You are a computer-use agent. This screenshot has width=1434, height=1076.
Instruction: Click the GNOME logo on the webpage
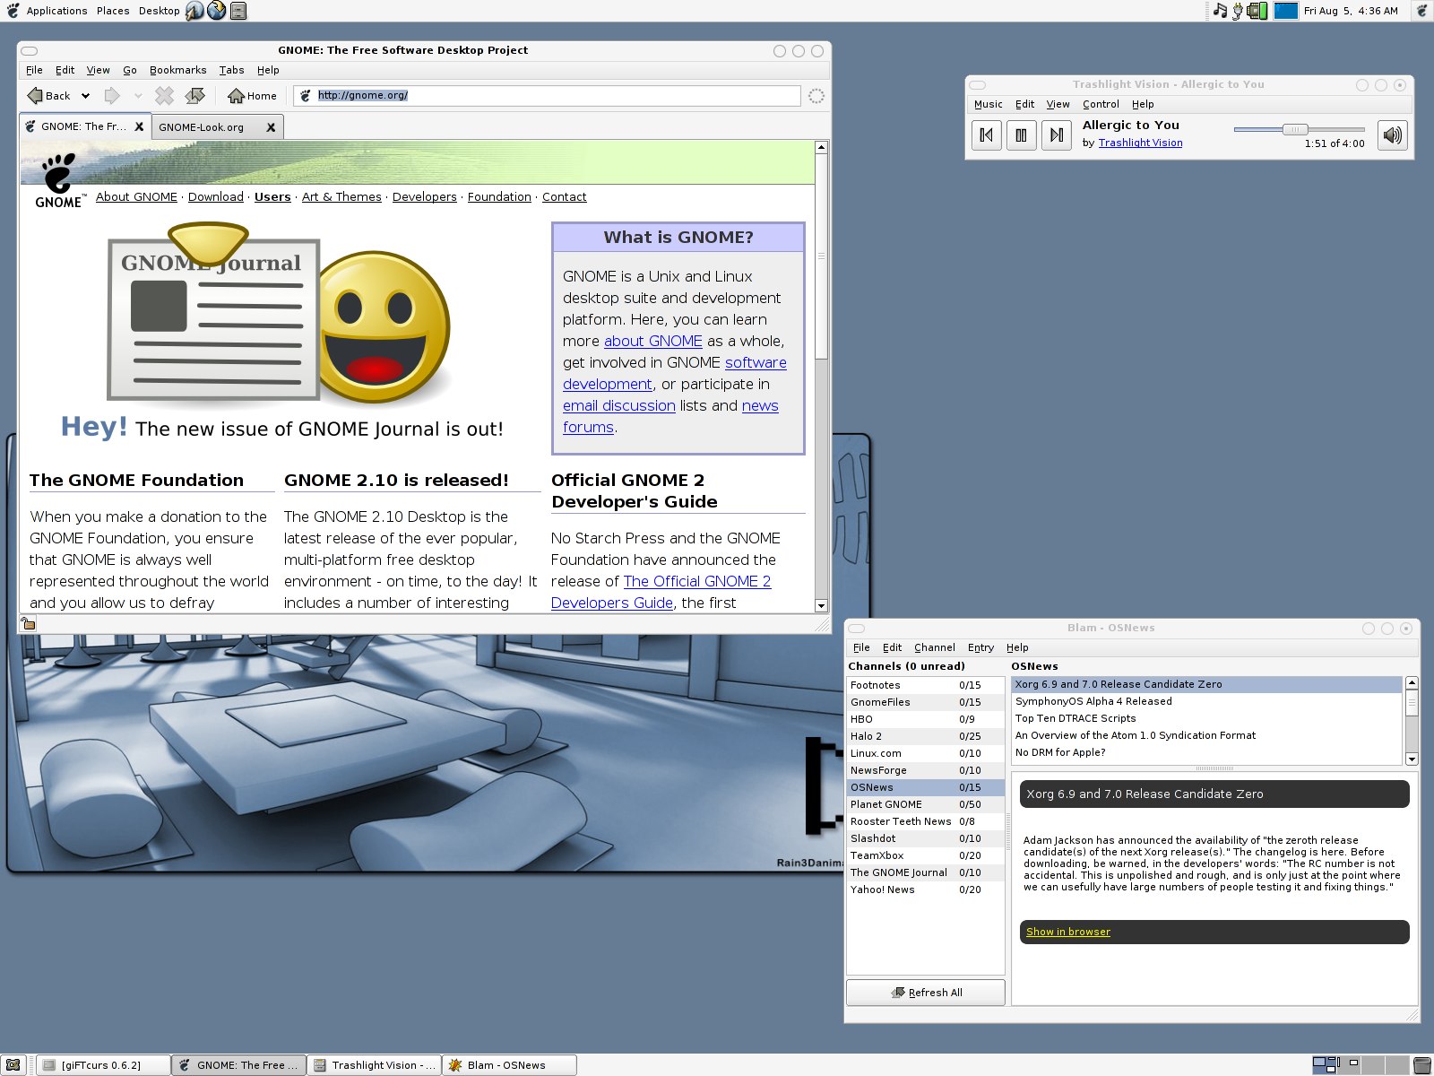click(x=59, y=180)
